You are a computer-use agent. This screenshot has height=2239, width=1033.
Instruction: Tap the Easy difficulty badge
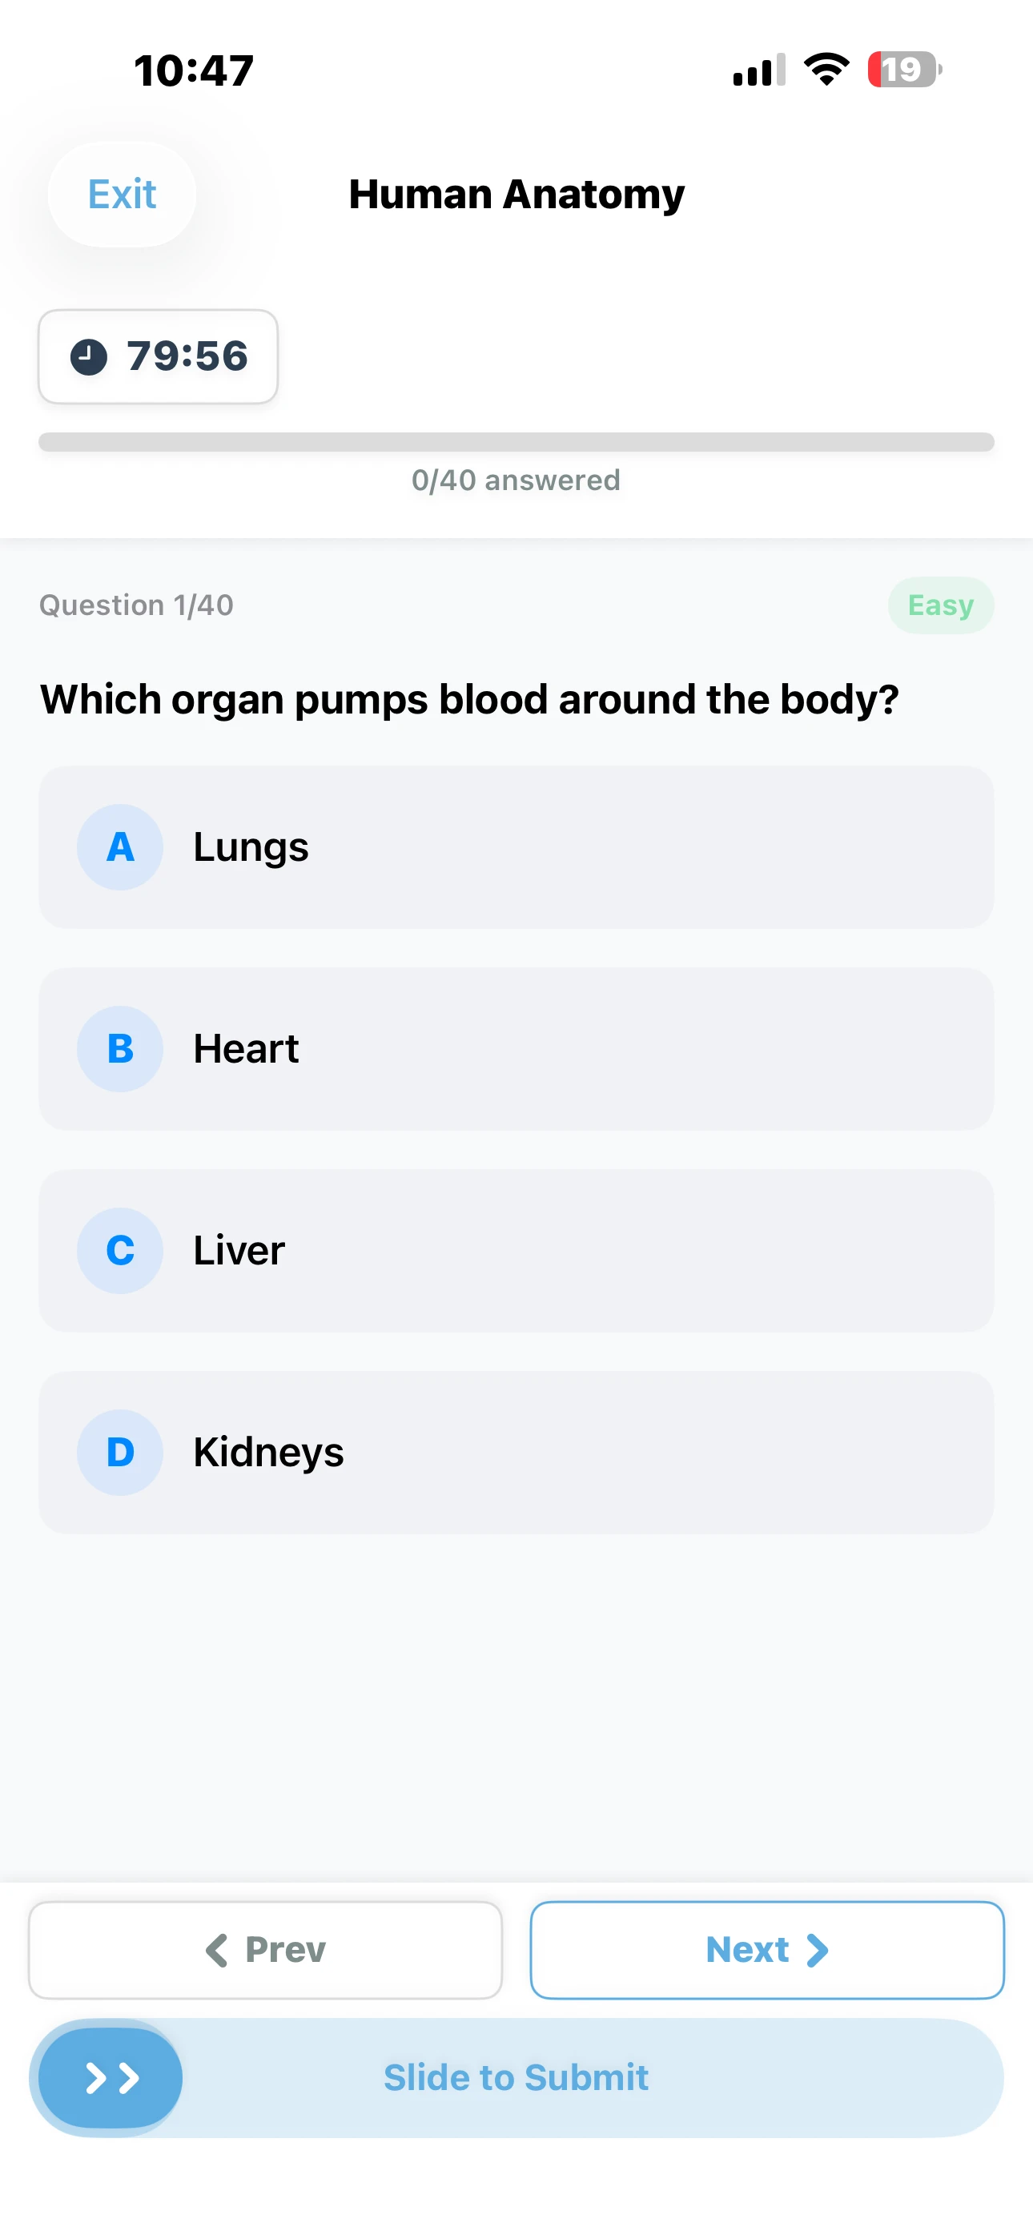coord(940,605)
